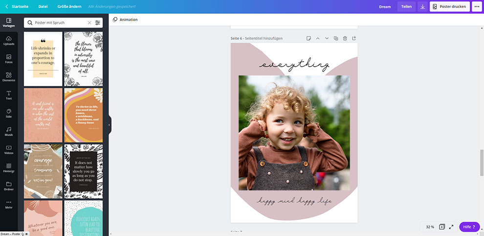Open the Vorlagen templates panel
This screenshot has width=484, height=236.
click(9, 23)
